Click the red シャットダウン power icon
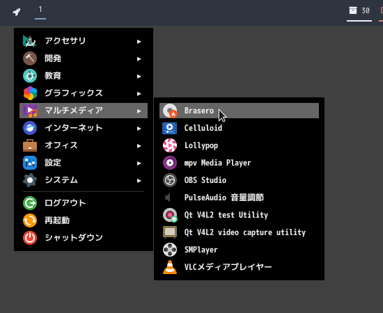 coord(30,238)
